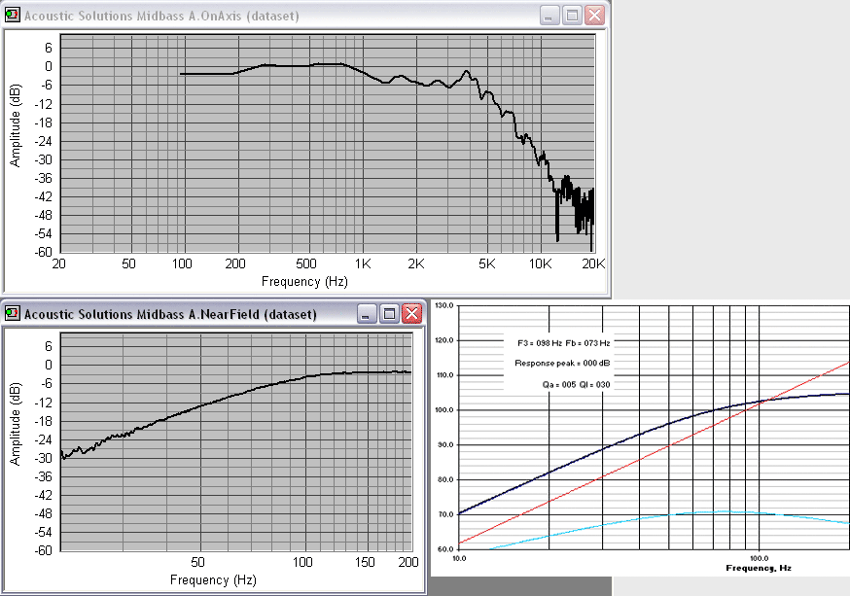Screen dimensions: 850x596
Task: Click the '2K' frequency tick on OnAxis graph
Action: (416, 263)
